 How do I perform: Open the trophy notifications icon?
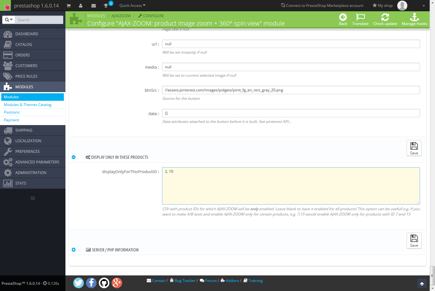(x=106, y=6)
